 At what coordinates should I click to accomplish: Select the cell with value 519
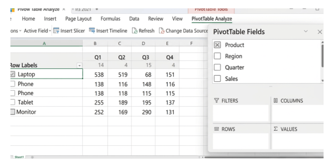(119, 74)
